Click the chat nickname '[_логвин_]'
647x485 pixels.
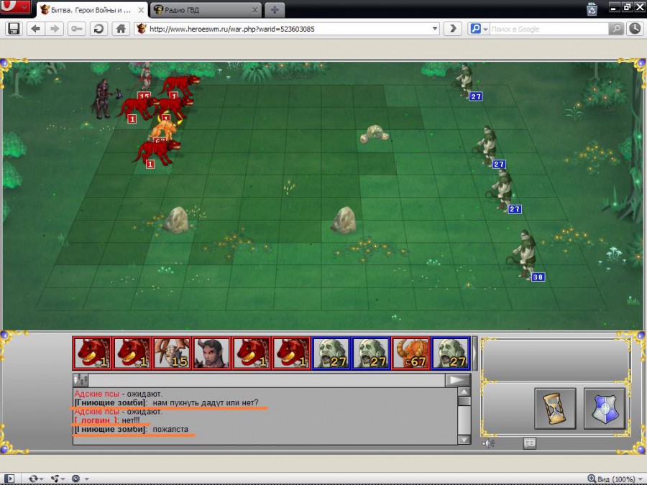click(x=96, y=420)
